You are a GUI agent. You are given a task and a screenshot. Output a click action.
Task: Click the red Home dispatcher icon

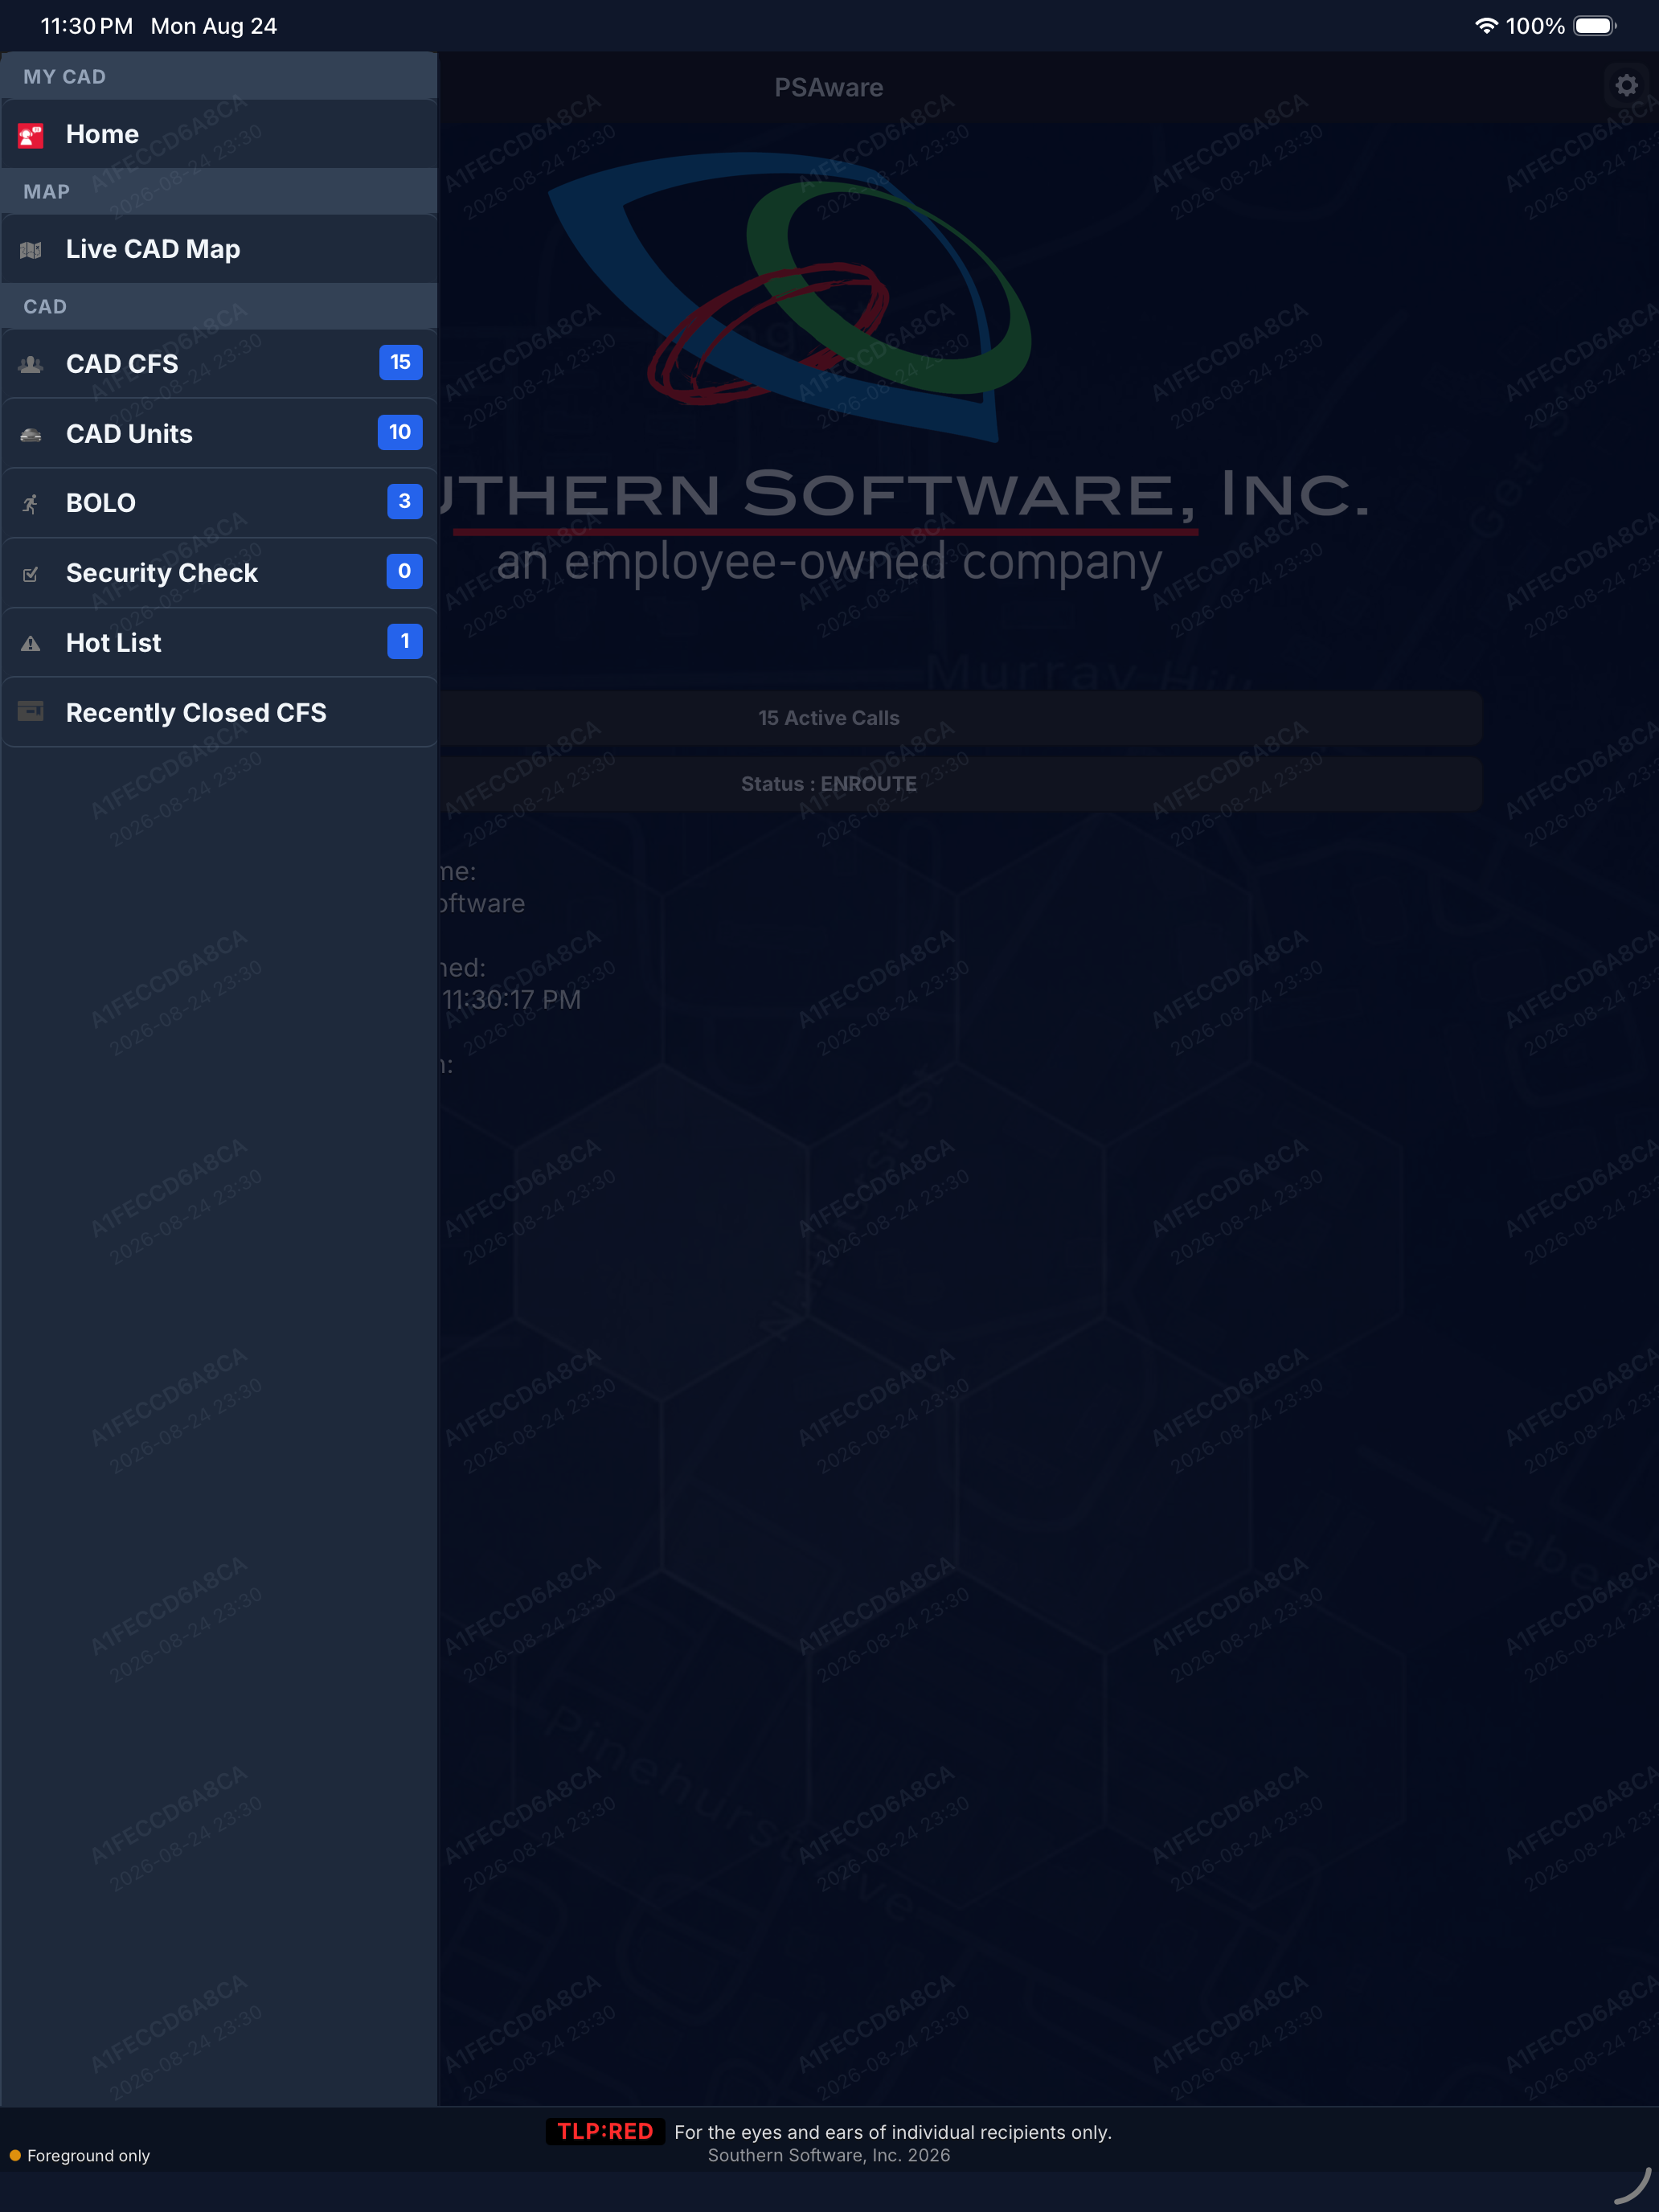[x=31, y=135]
